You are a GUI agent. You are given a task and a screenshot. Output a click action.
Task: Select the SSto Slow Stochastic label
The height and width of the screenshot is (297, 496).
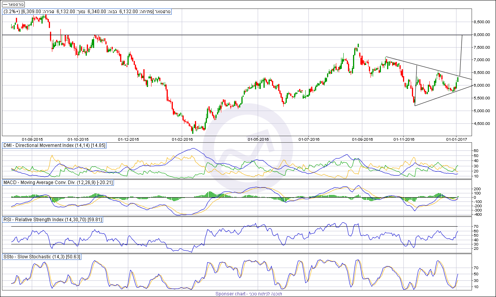pos(41,257)
